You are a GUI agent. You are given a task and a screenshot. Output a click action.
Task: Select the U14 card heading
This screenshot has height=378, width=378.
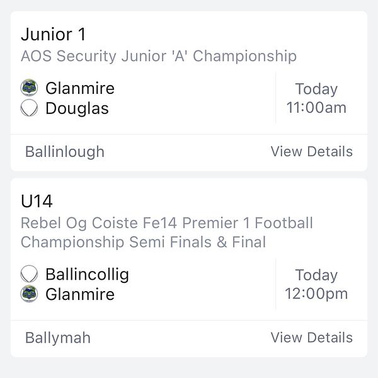click(x=37, y=201)
